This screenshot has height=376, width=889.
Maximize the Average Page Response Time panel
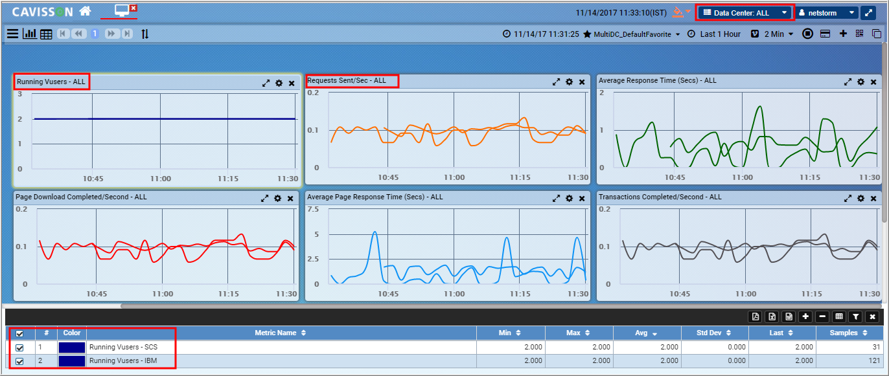pos(556,199)
